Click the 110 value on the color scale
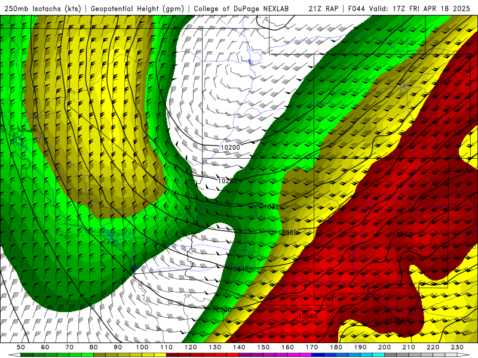 [x=166, y=347]
